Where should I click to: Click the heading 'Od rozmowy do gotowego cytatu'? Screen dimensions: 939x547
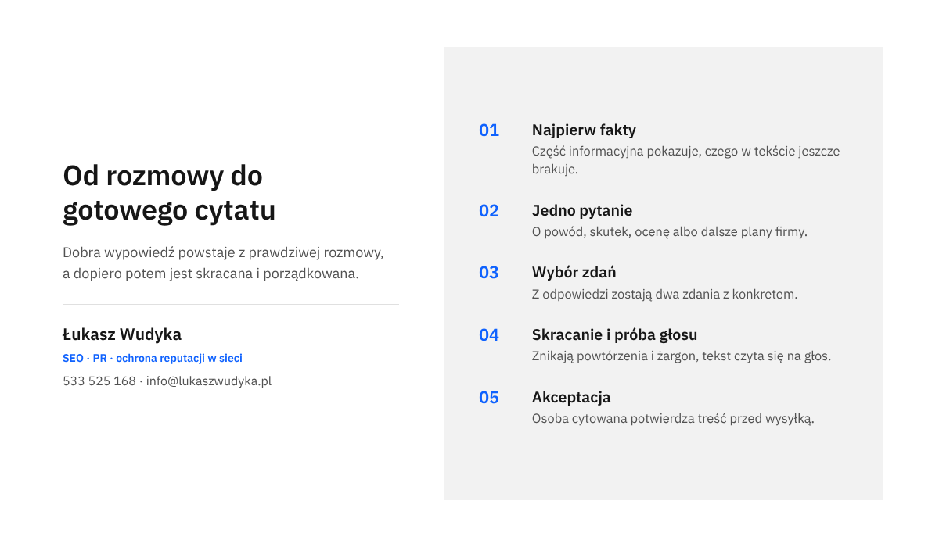(169, 193)
